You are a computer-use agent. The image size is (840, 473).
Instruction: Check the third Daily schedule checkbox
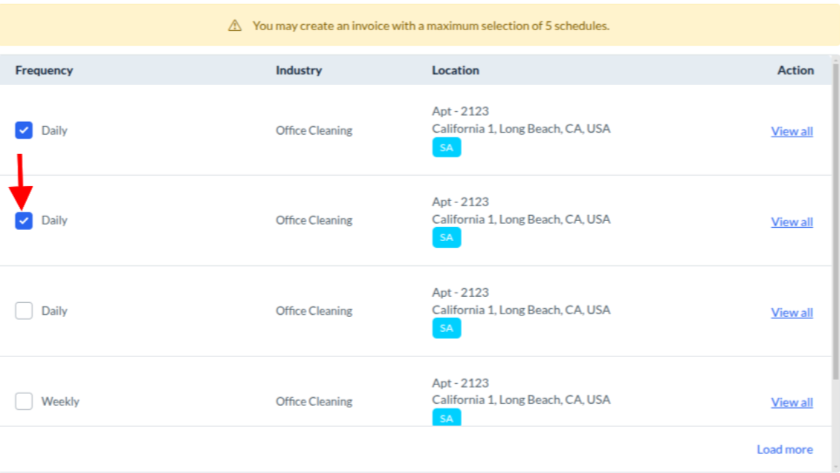click(24, 311)
